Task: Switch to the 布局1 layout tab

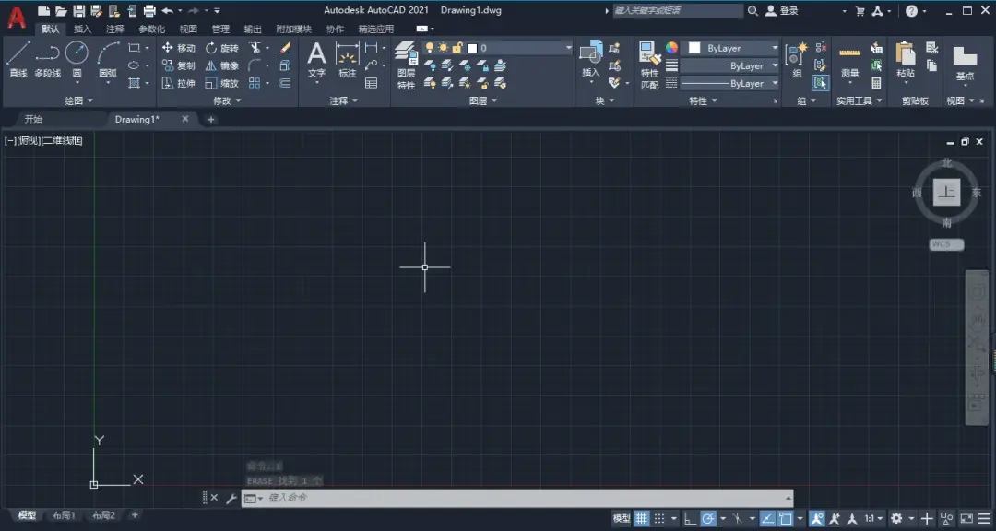Action: click(x=64, y=515)
